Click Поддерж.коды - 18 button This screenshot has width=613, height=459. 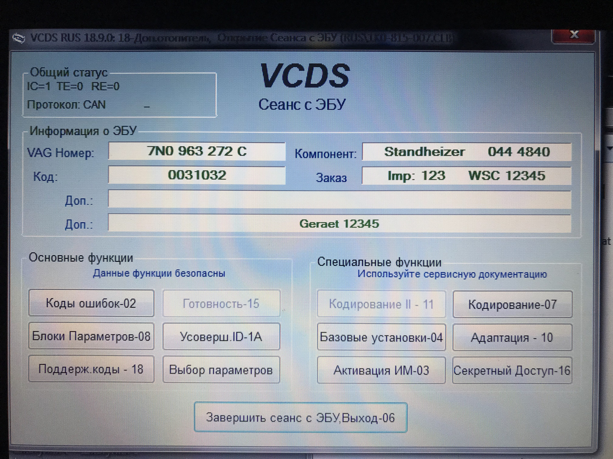pyautogui.click(x=91, y=369)
